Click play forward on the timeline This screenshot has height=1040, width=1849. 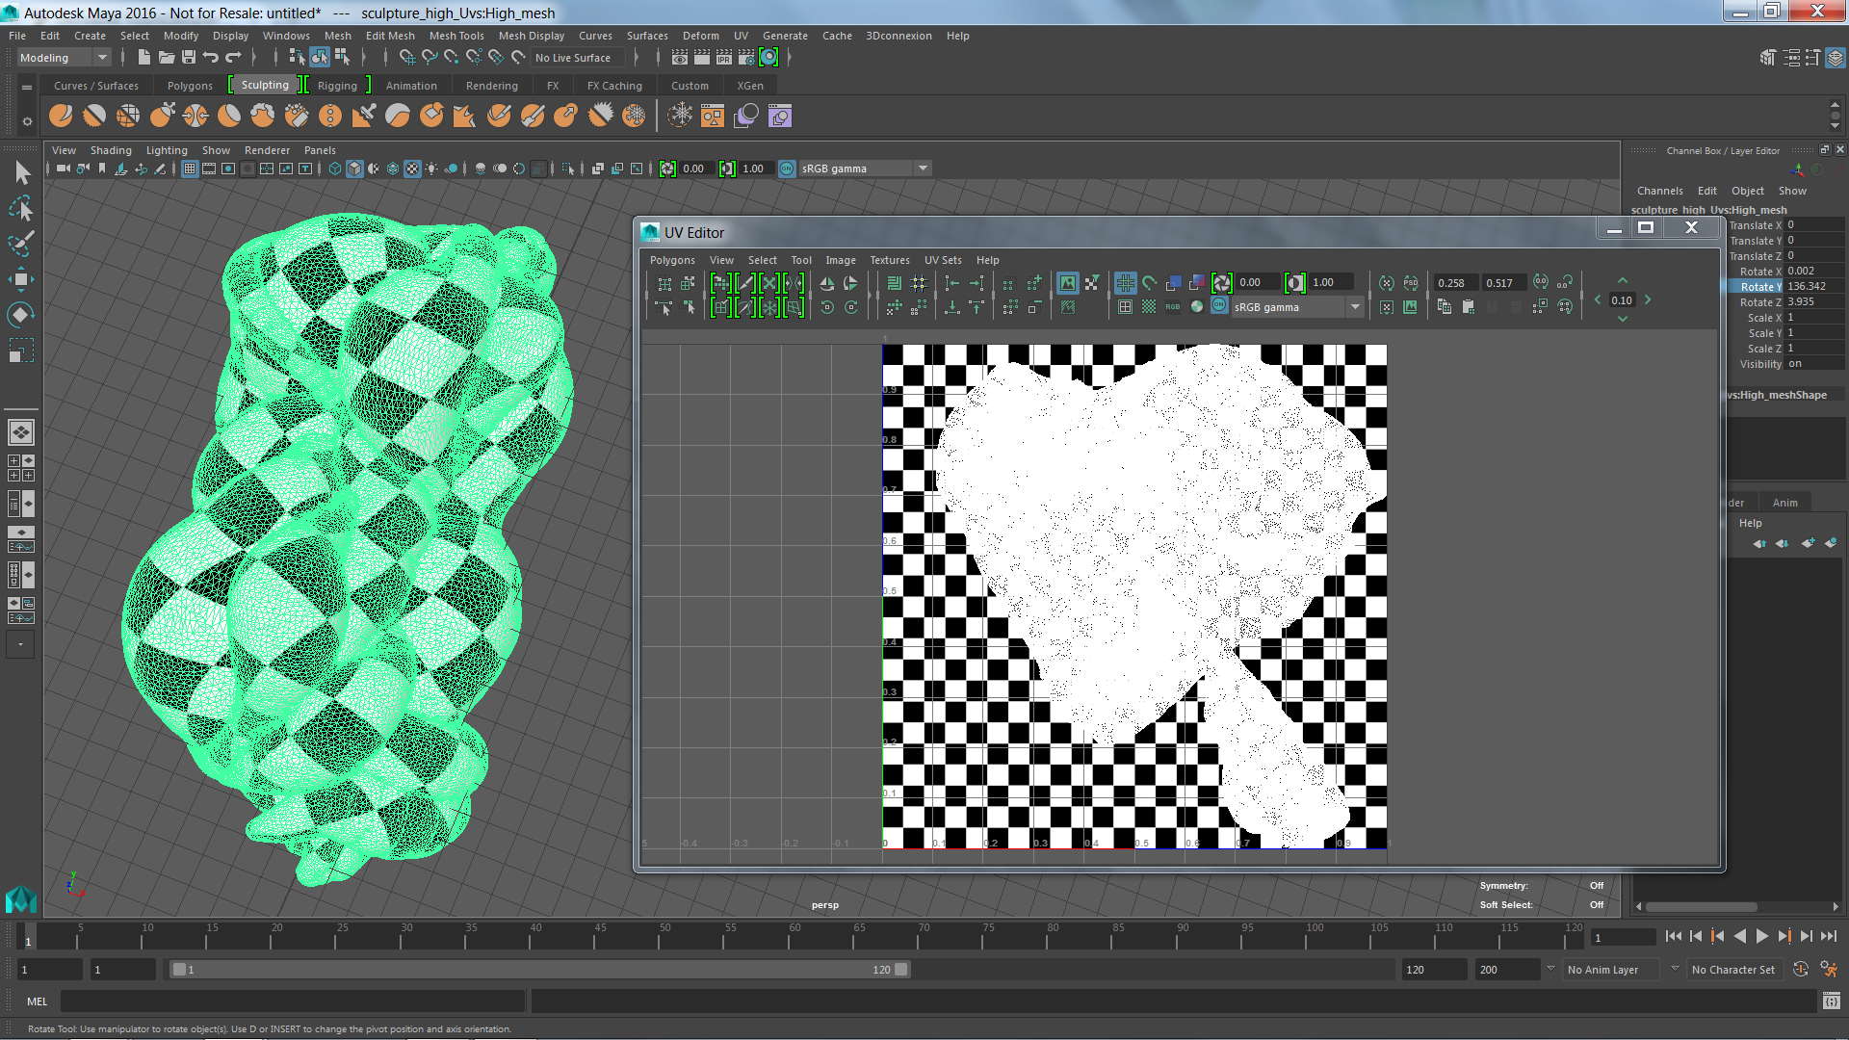pyautogui.click(x=1761, y=936)
